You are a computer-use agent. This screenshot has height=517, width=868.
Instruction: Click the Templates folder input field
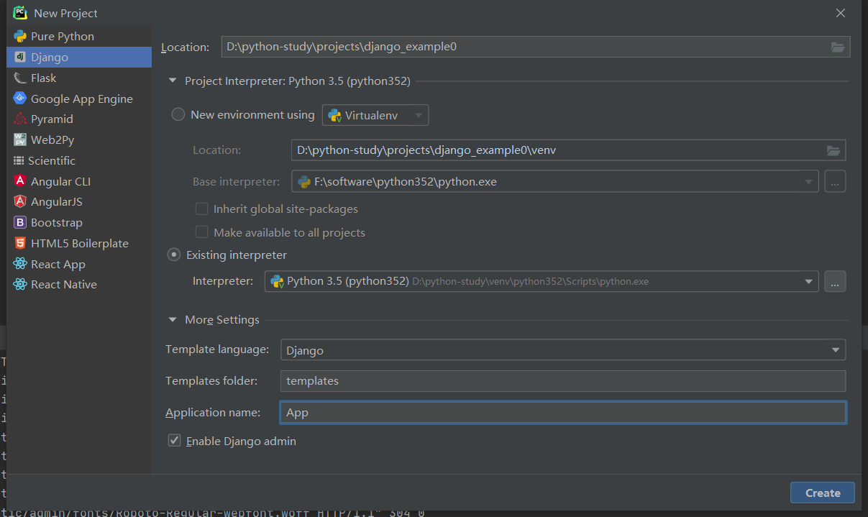(x=562, y=381)
